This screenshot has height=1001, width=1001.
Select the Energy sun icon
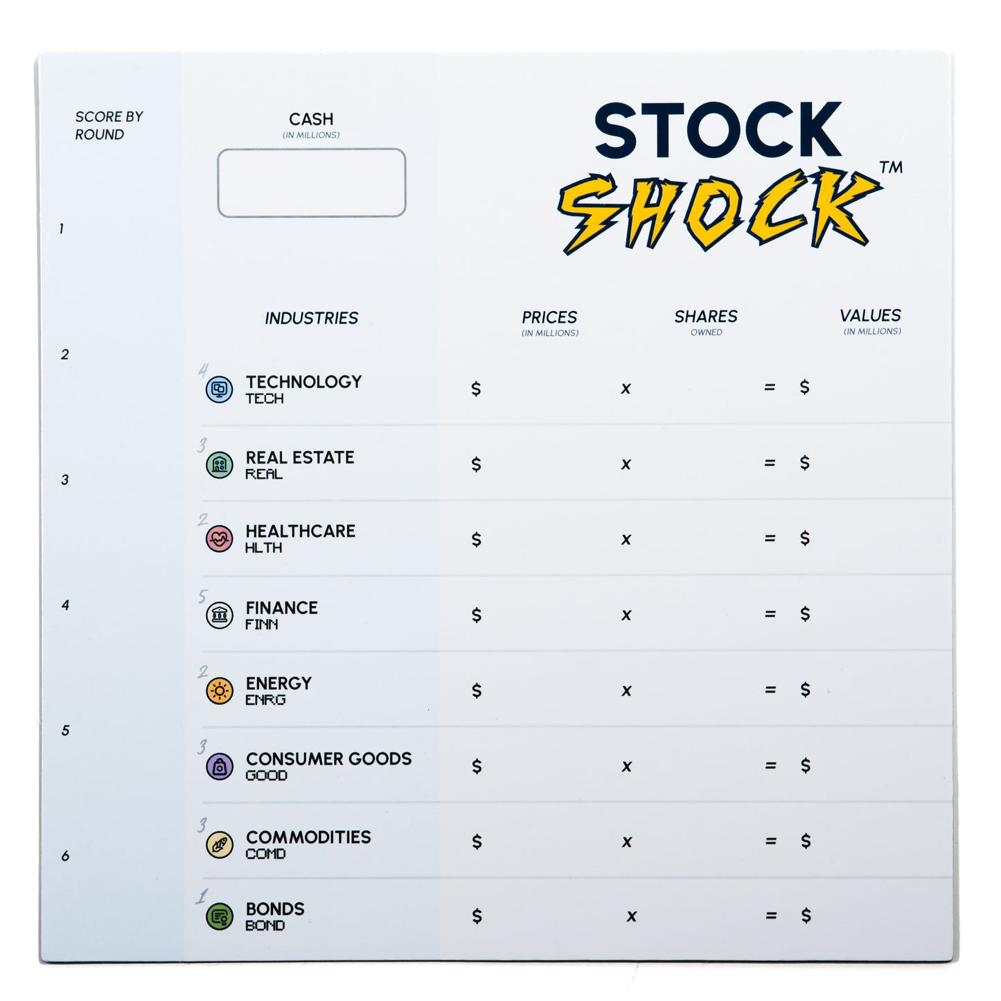click(x=220, y=691)
